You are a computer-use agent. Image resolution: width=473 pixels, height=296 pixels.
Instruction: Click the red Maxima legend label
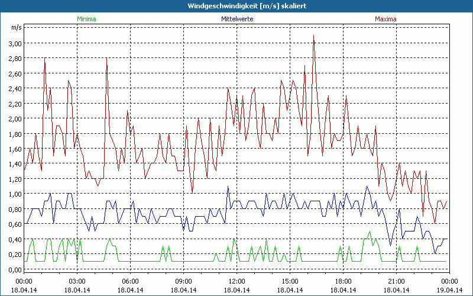385,19
